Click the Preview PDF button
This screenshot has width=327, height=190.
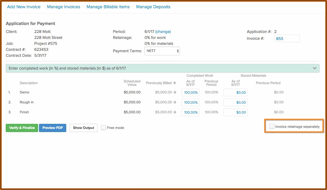pyautogui.click(x=53, y=128)
